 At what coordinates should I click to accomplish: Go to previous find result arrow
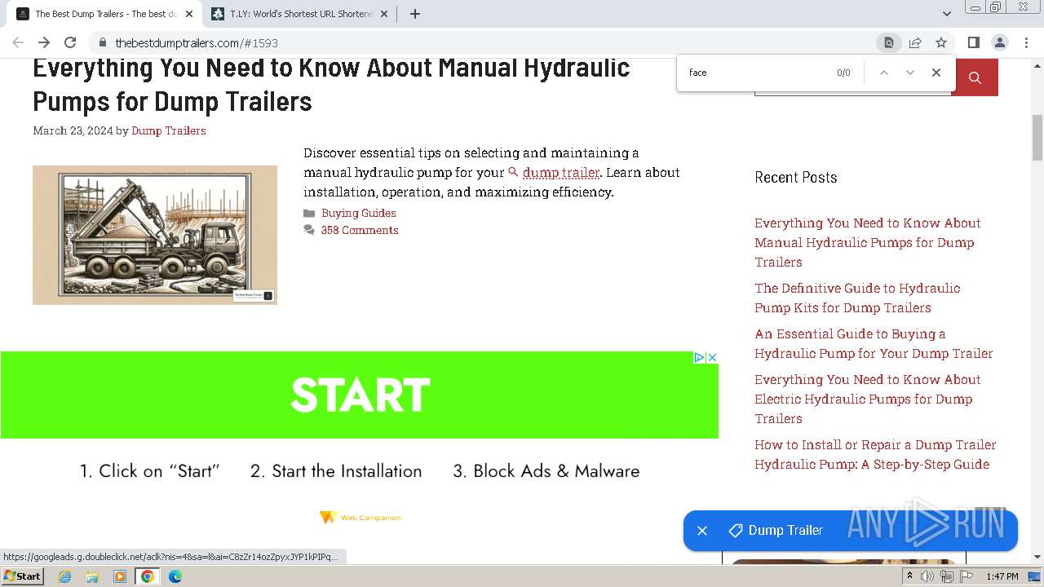click(883, 73)
